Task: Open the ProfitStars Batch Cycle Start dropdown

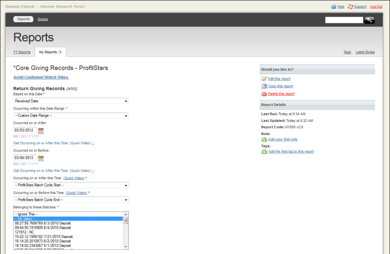Action: (x=71, y=185)
